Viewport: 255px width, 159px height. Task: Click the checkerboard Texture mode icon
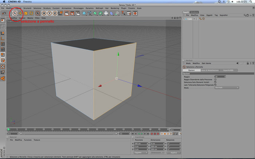[3, 67]
